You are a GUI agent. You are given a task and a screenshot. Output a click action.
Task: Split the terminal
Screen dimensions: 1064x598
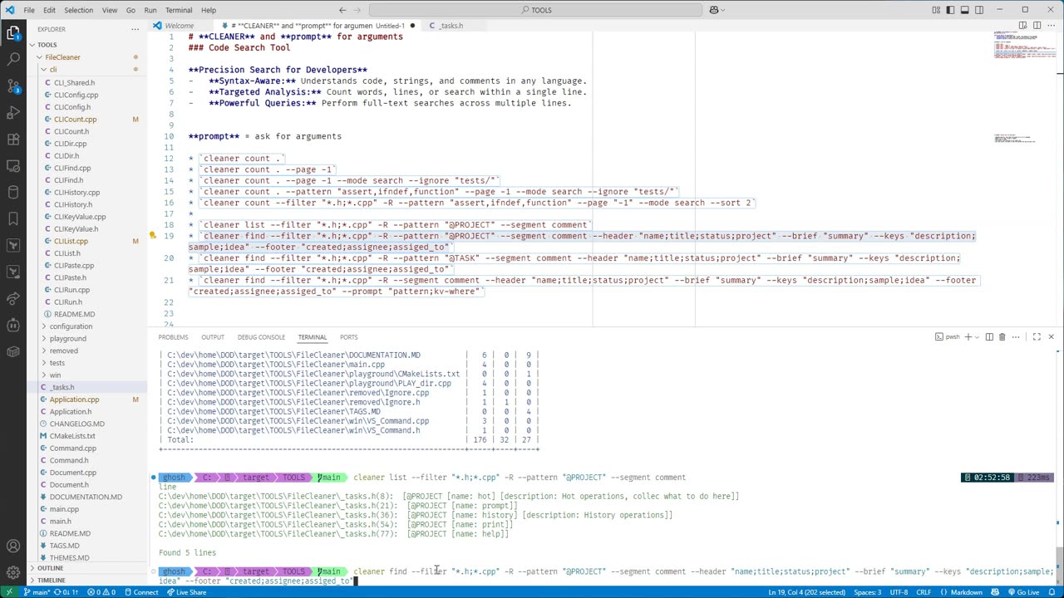(x=989, y=337)
